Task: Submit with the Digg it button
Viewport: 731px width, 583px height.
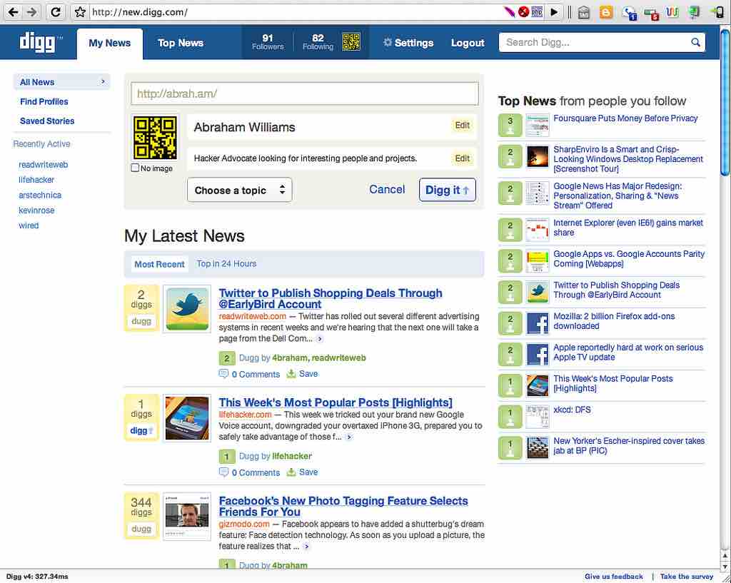Action: [x=447, y=189]
